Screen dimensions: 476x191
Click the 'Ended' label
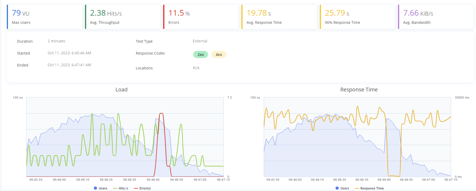(23, 65)
